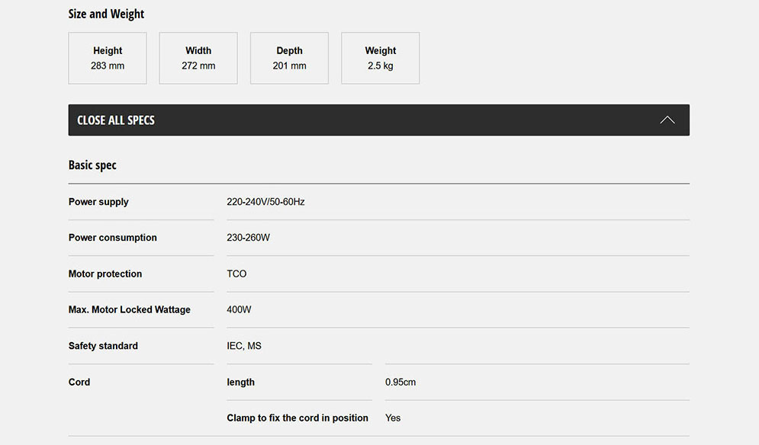Select the Depth 201 mm box
This screenshot has height=445, width=759.
(289, 58)
